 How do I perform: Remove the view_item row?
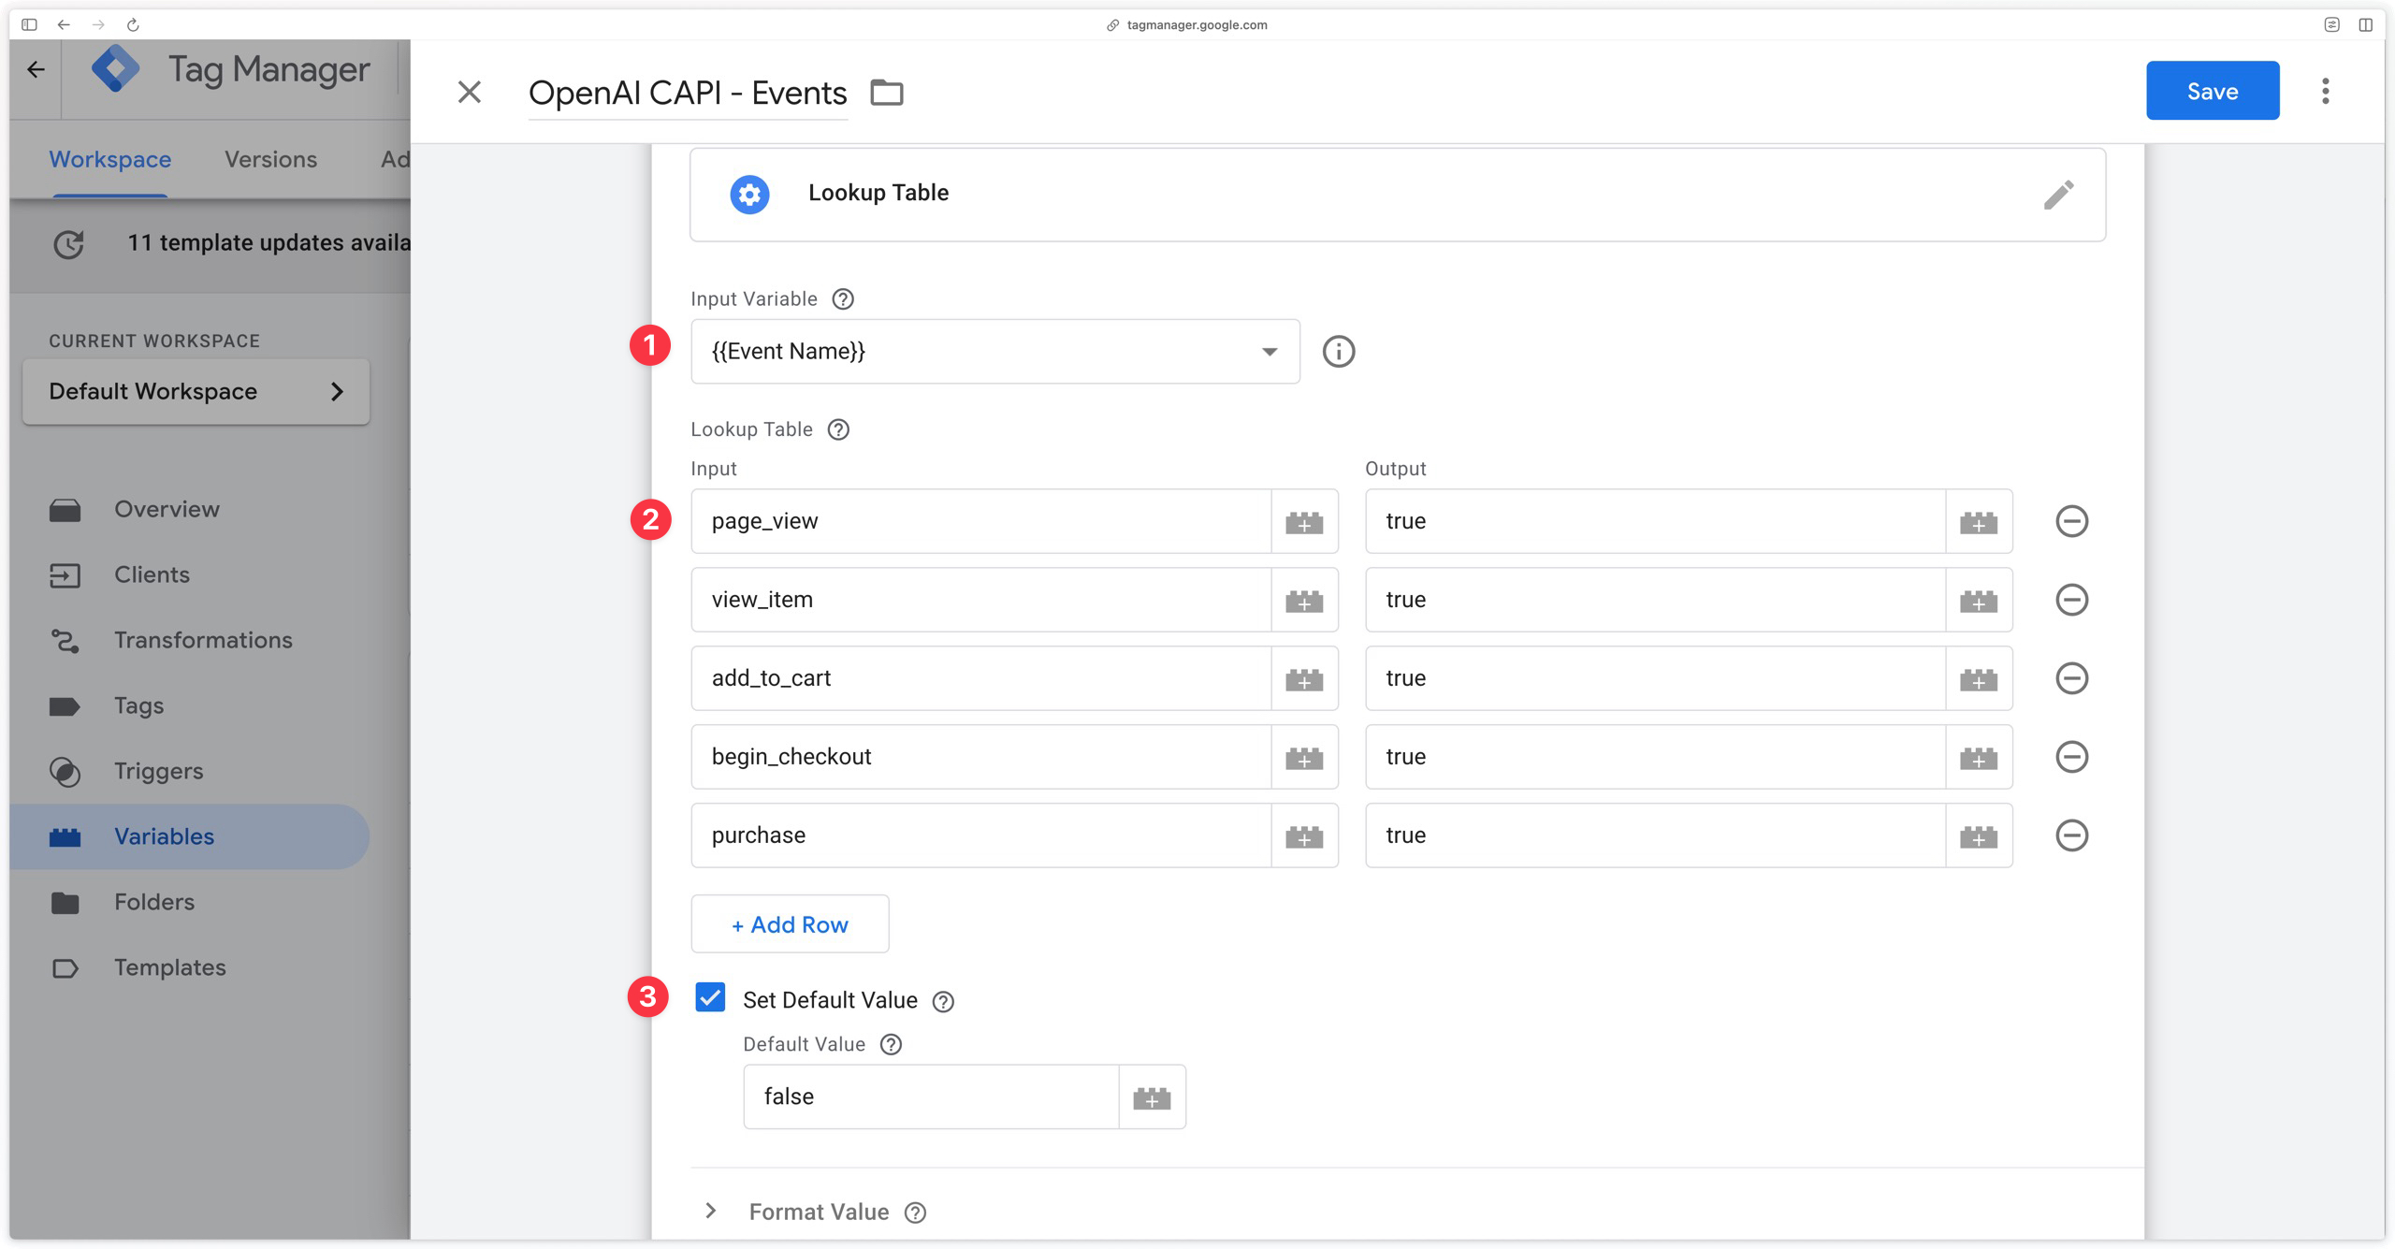tap(2071, 600)
